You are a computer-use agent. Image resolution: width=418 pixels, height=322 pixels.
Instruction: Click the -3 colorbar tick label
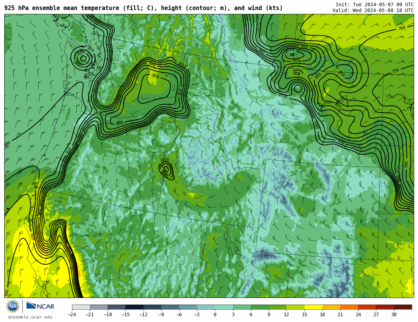(x=197, y=315)
